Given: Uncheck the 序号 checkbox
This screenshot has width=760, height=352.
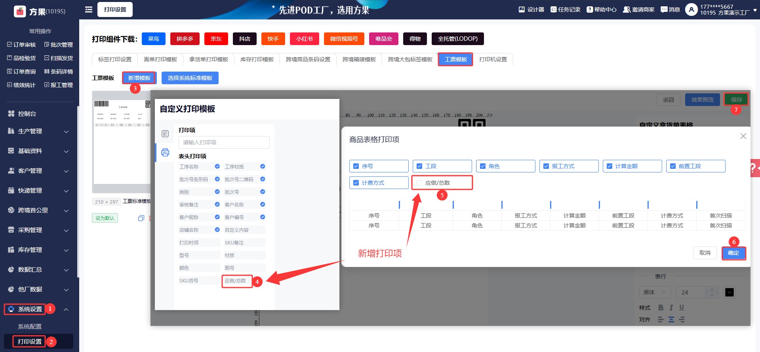Looking at the screenshot, I should tap(356, 166).
